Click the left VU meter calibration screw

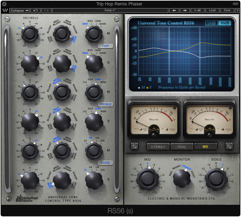[154, 135]
